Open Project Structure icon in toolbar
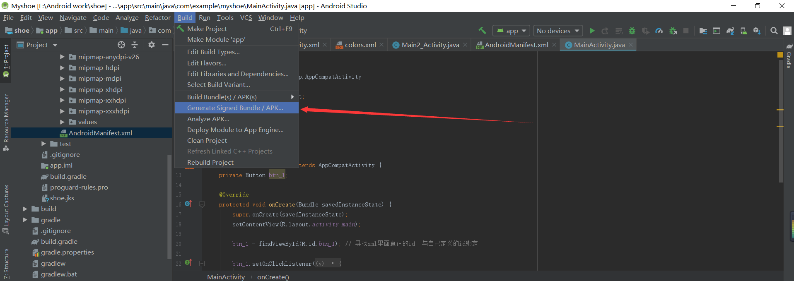Viewport: 794px width, 281px height. 703,31
